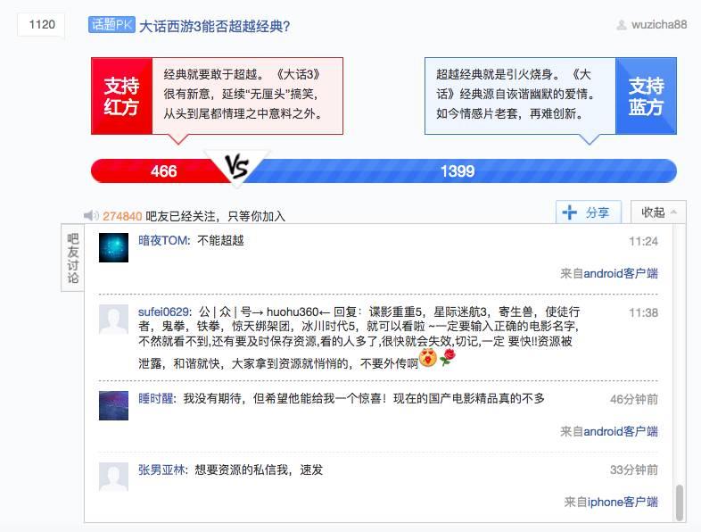Click the speaker announcement icon
The height and width of the screenshot is (532, 701).
pos(91,216)
